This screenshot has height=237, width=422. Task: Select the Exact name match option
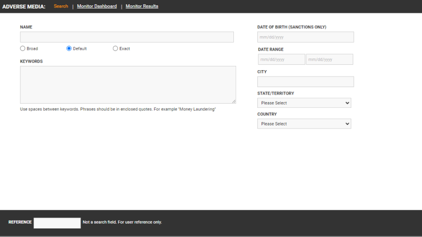116,48
